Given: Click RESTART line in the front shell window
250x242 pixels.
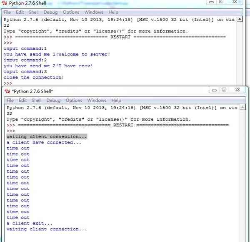Looking at the screenshot, I should pos(117,125).
